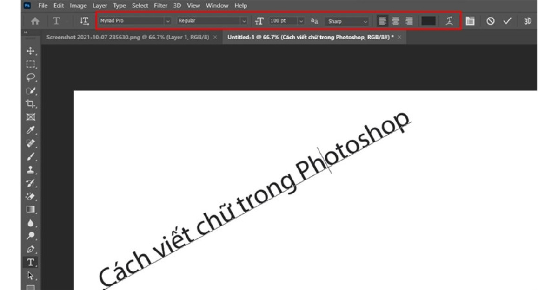
Task: Cancel current text edits
Action: pyautogui.click(x=491, y=21)
